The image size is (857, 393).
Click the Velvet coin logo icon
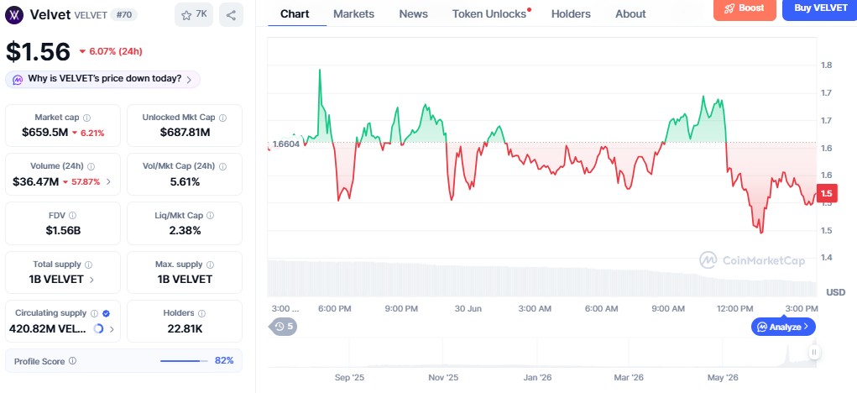(15, 15)
